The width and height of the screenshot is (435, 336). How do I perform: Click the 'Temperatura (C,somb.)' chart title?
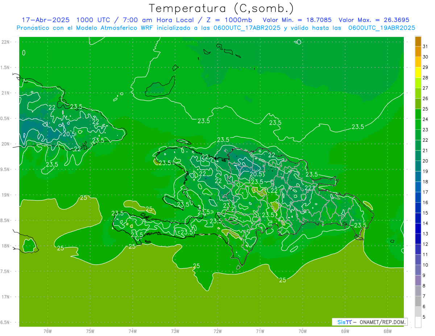coord(221,9)
